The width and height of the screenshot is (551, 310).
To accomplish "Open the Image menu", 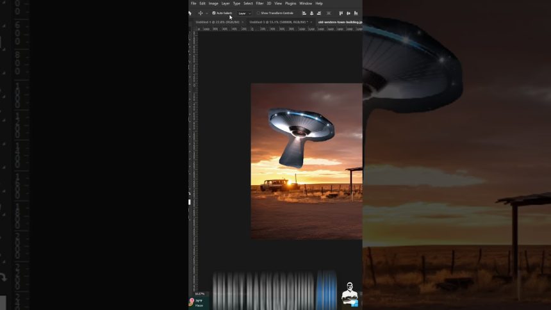I will point(213,3).
